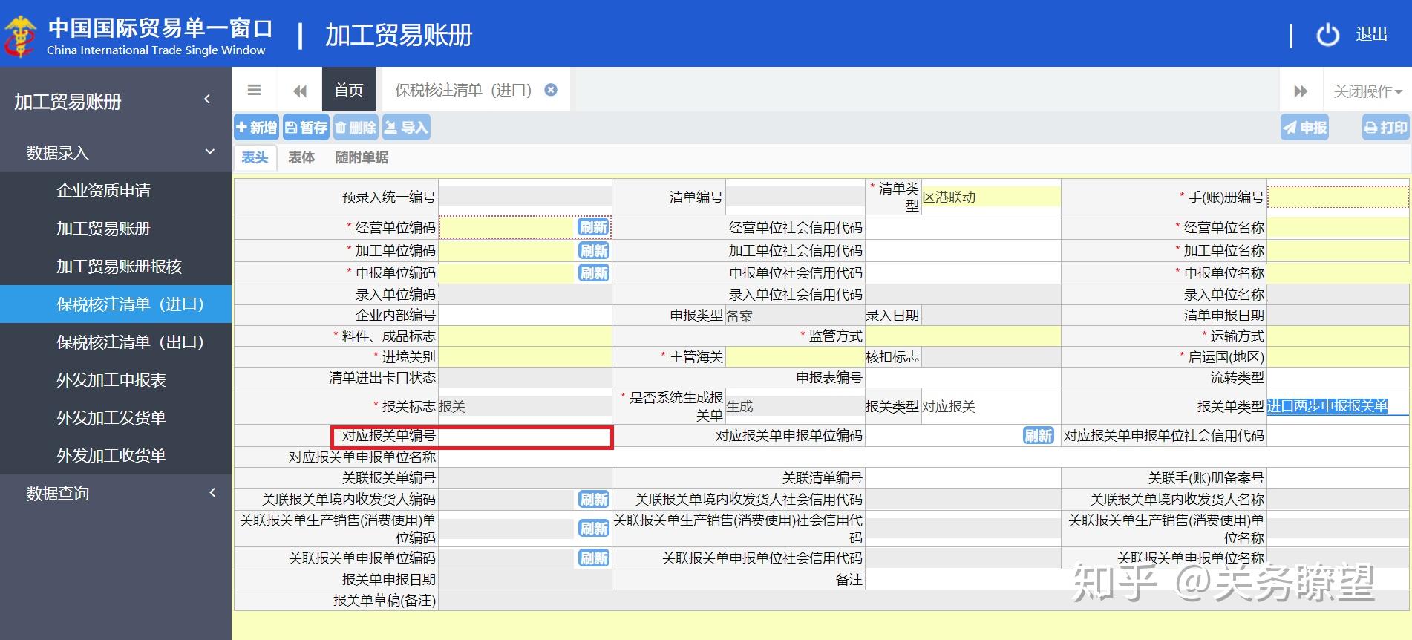Select the 表体 tab
The width and height of the screenshot is (1412, 640).
coord(301,157)
